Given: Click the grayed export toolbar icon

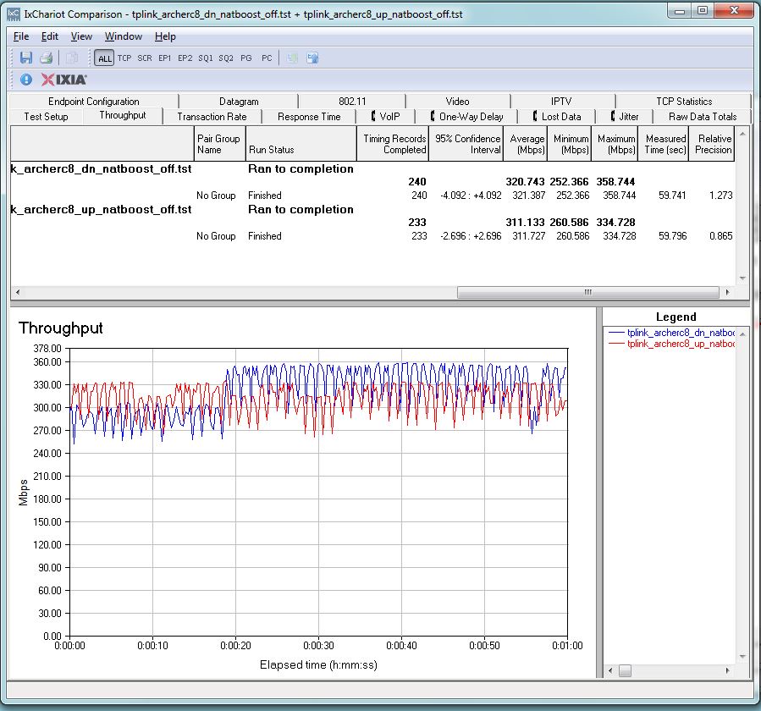Looking at the screenshot, I should click(x=292, y=58).
